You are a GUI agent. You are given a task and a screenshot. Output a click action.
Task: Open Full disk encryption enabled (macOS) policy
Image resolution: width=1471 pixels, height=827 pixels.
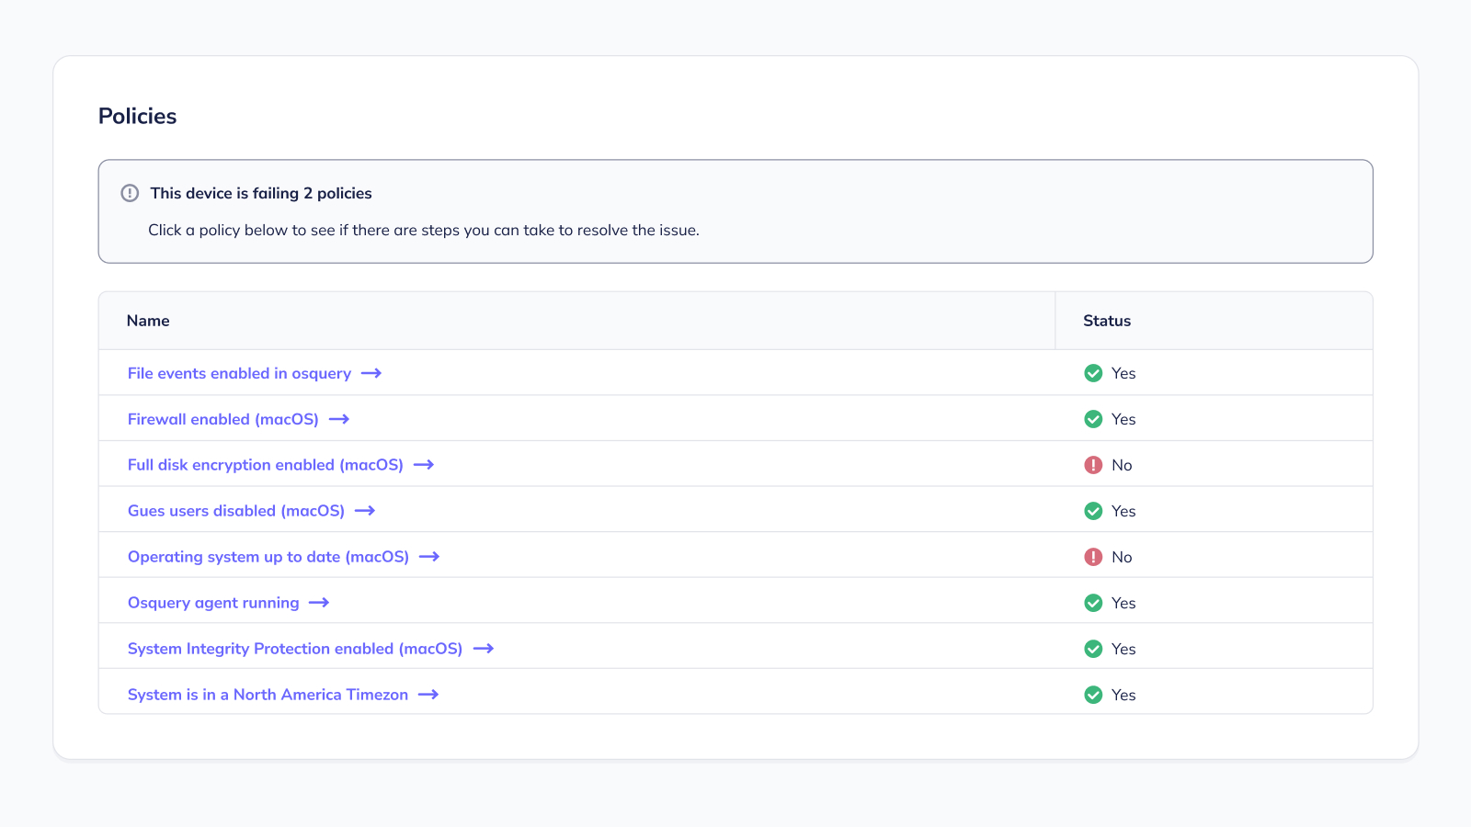[266, 465]
